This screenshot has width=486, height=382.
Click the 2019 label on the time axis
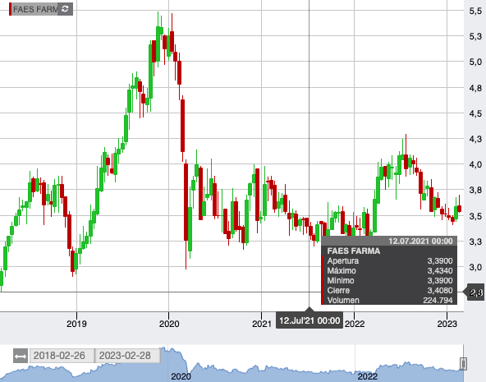(76, 324)
